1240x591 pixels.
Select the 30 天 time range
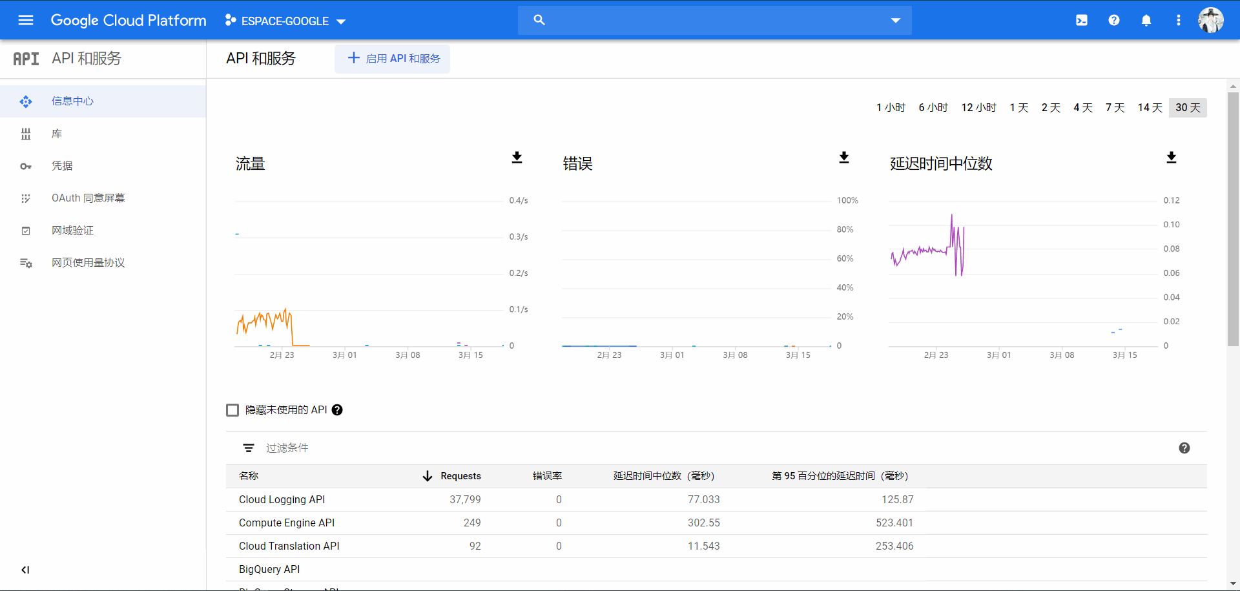click(x=1188, y=108)
